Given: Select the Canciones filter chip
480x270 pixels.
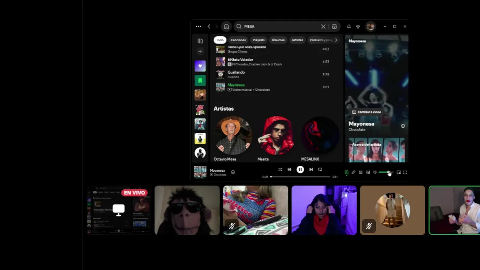Looking at the screenshot, I should [x=238, y=40].
